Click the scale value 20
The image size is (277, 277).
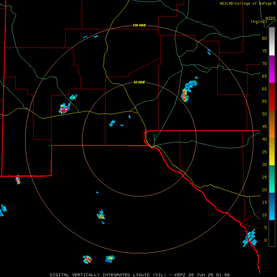264,190
